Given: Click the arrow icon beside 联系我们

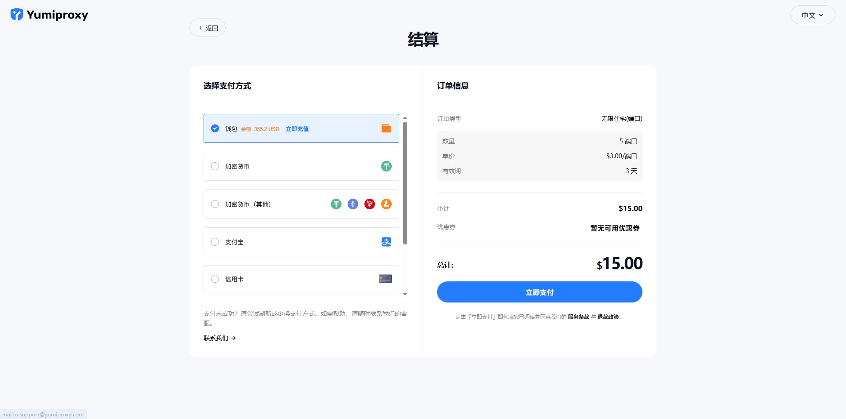Looking at the screenshot, I should pos(234,338).
